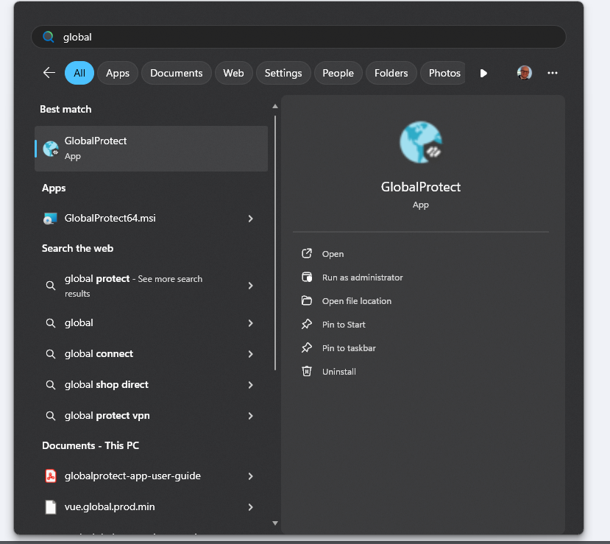610x544 pixels.
Task: Switch to the Apps filter tab
Action: [x=118, y=73]
